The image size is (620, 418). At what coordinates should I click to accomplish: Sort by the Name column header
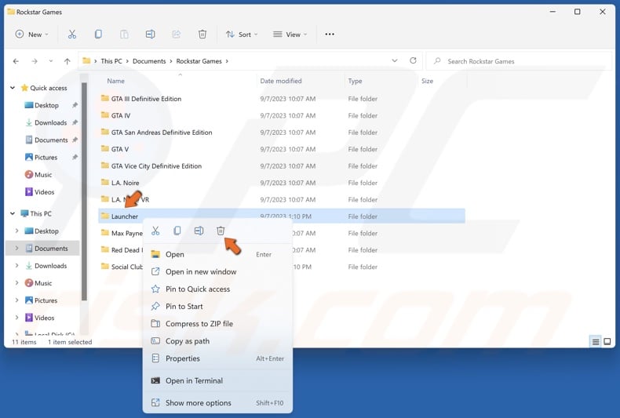pyautogui.click(x=116, y=81)
